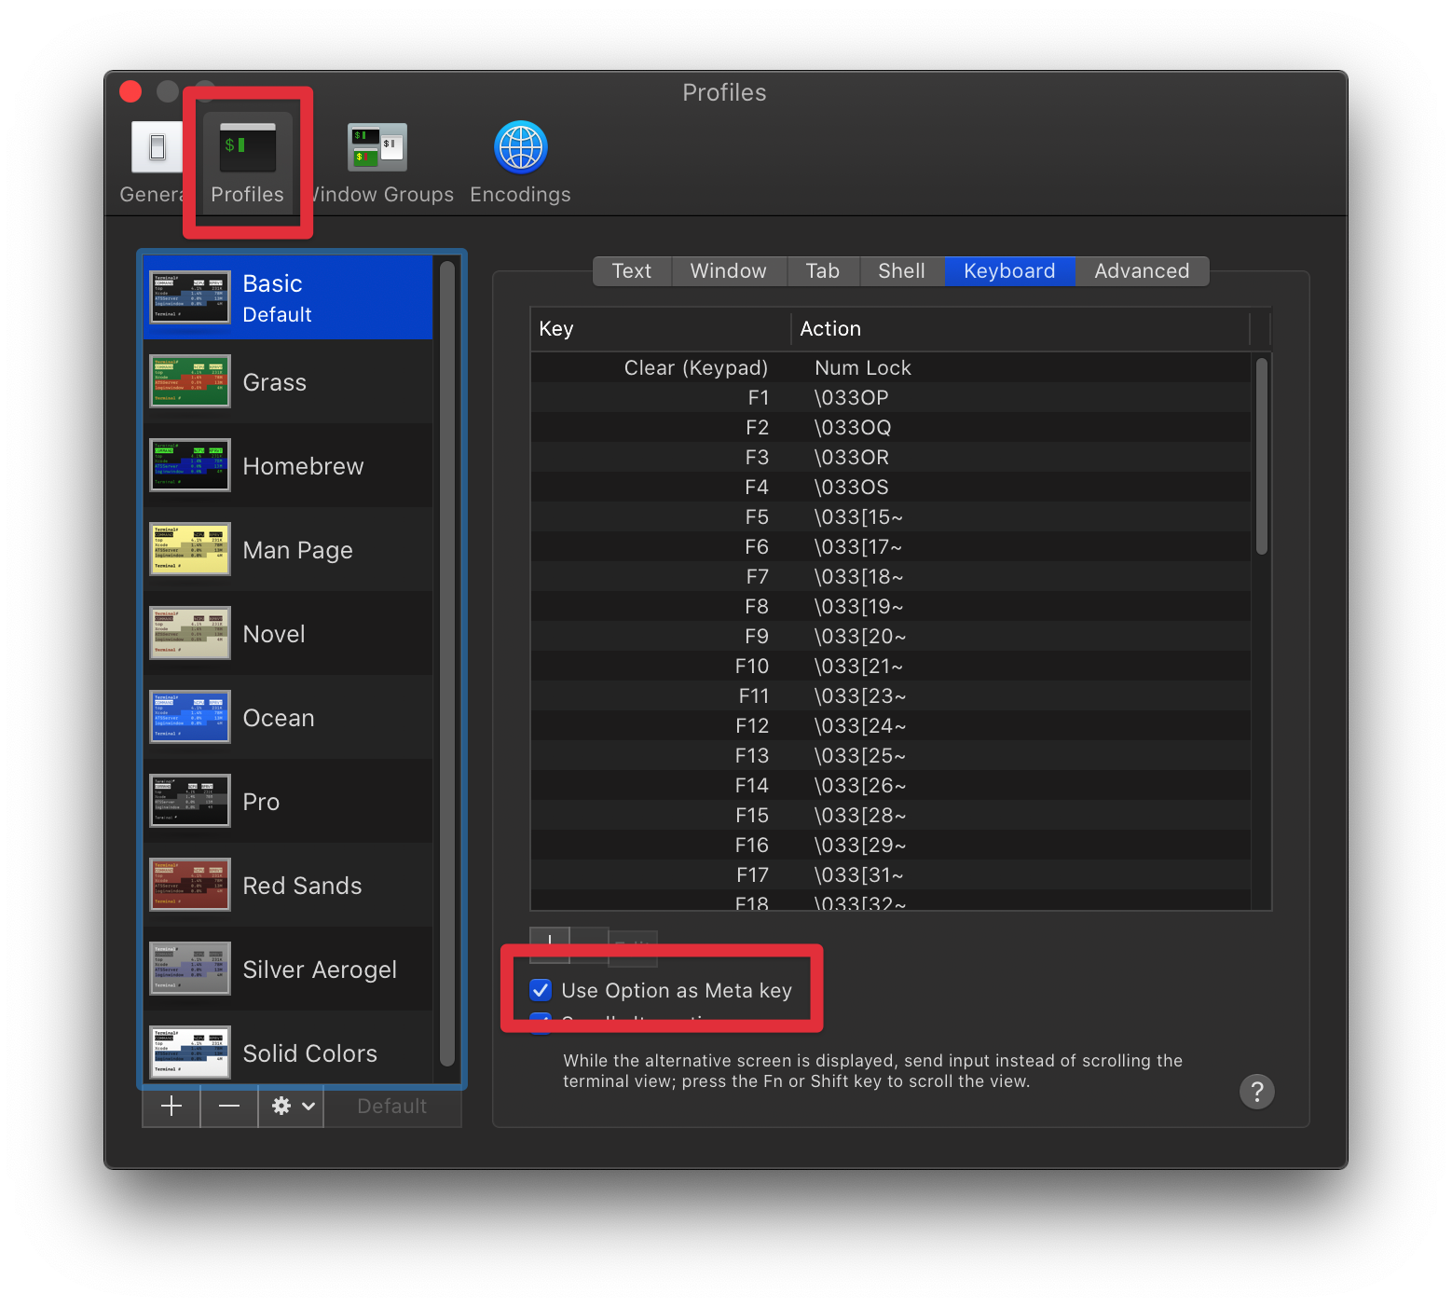Switch to the Text tab
The height and width of the screenshot is (1307, 1452).
[x=632, y=271]
